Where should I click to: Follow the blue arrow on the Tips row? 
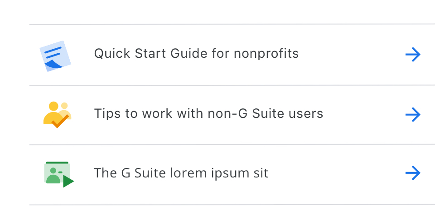[413, 115]
